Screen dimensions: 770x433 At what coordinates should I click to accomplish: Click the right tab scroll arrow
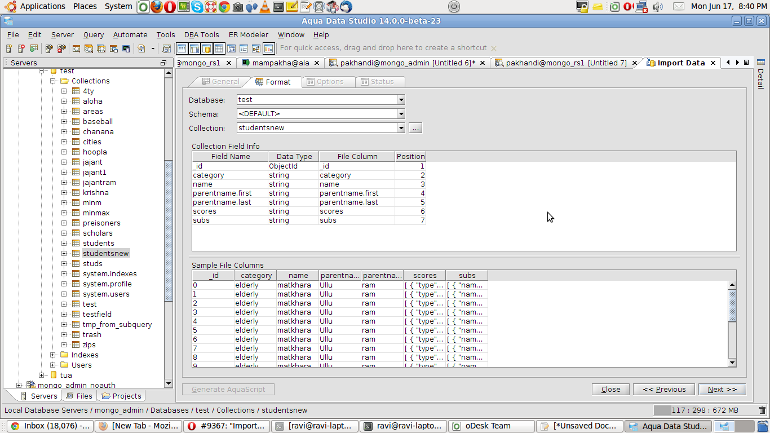(737, 63)
